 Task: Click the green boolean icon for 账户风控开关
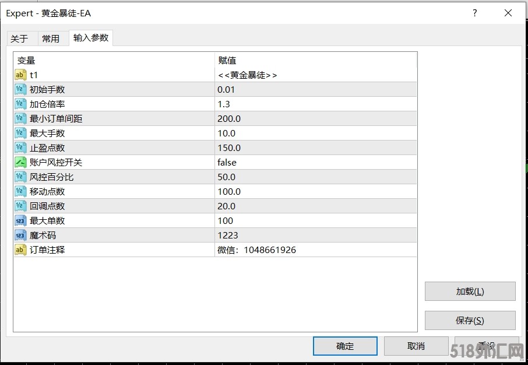point(20,162)
